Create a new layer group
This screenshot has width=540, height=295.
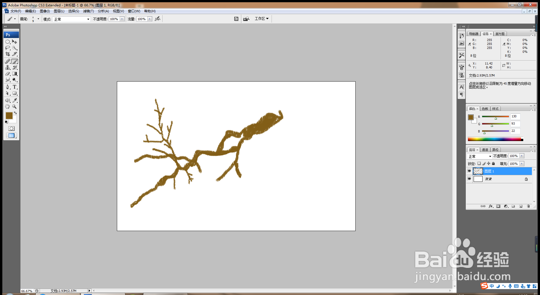pyautogui.click(x=513, y=206)
